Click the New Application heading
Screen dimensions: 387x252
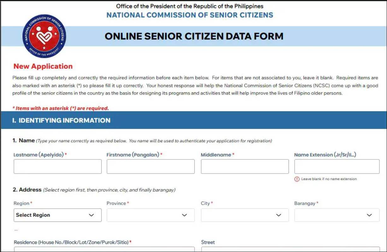[43, 66]
